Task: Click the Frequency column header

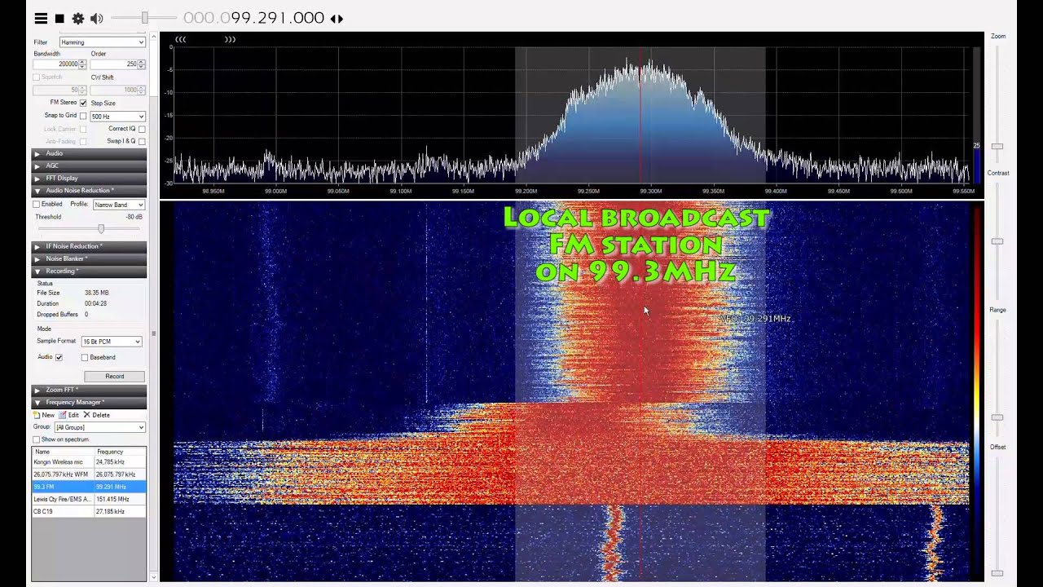Action: click(121, 452)
